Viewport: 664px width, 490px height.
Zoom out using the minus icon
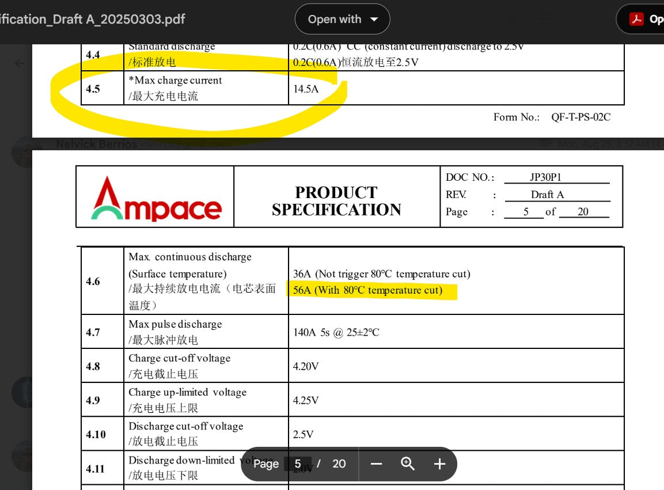click(x=377, y=464)
